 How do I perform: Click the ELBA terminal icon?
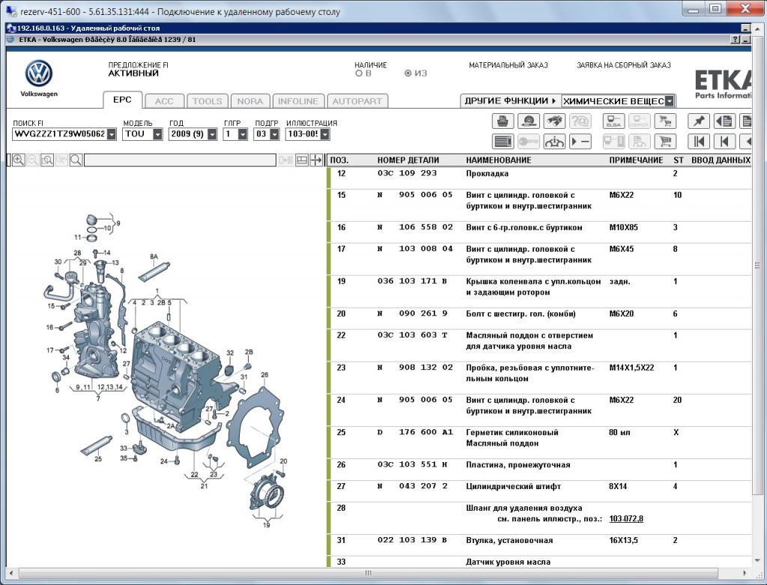[613, 121]
